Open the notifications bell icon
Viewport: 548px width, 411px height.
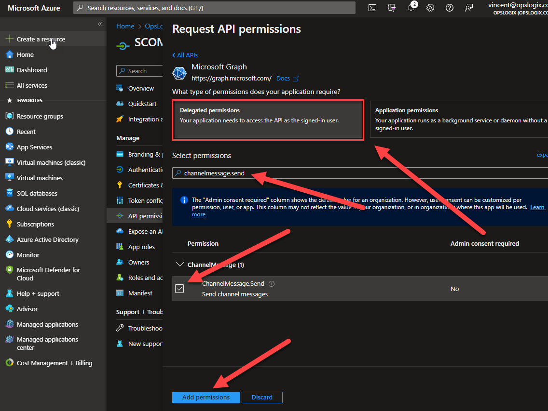tap(411, 8)
